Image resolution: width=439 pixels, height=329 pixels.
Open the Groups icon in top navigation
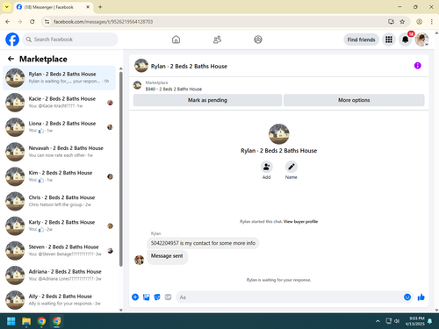tap(258, 39)
